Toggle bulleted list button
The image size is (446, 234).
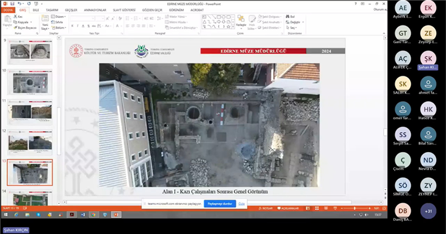(x=128, y=18)
